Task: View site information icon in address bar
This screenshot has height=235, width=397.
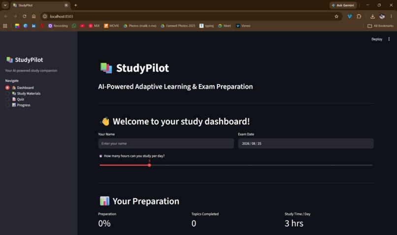Action: point(45,16)
